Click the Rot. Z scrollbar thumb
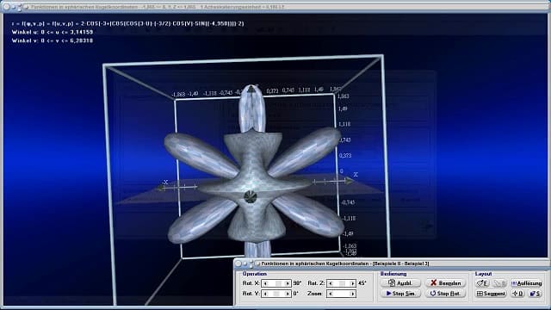 (342, 283)
